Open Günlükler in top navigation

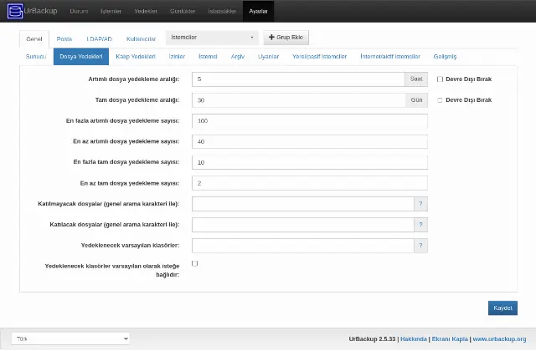coord(183,11)
